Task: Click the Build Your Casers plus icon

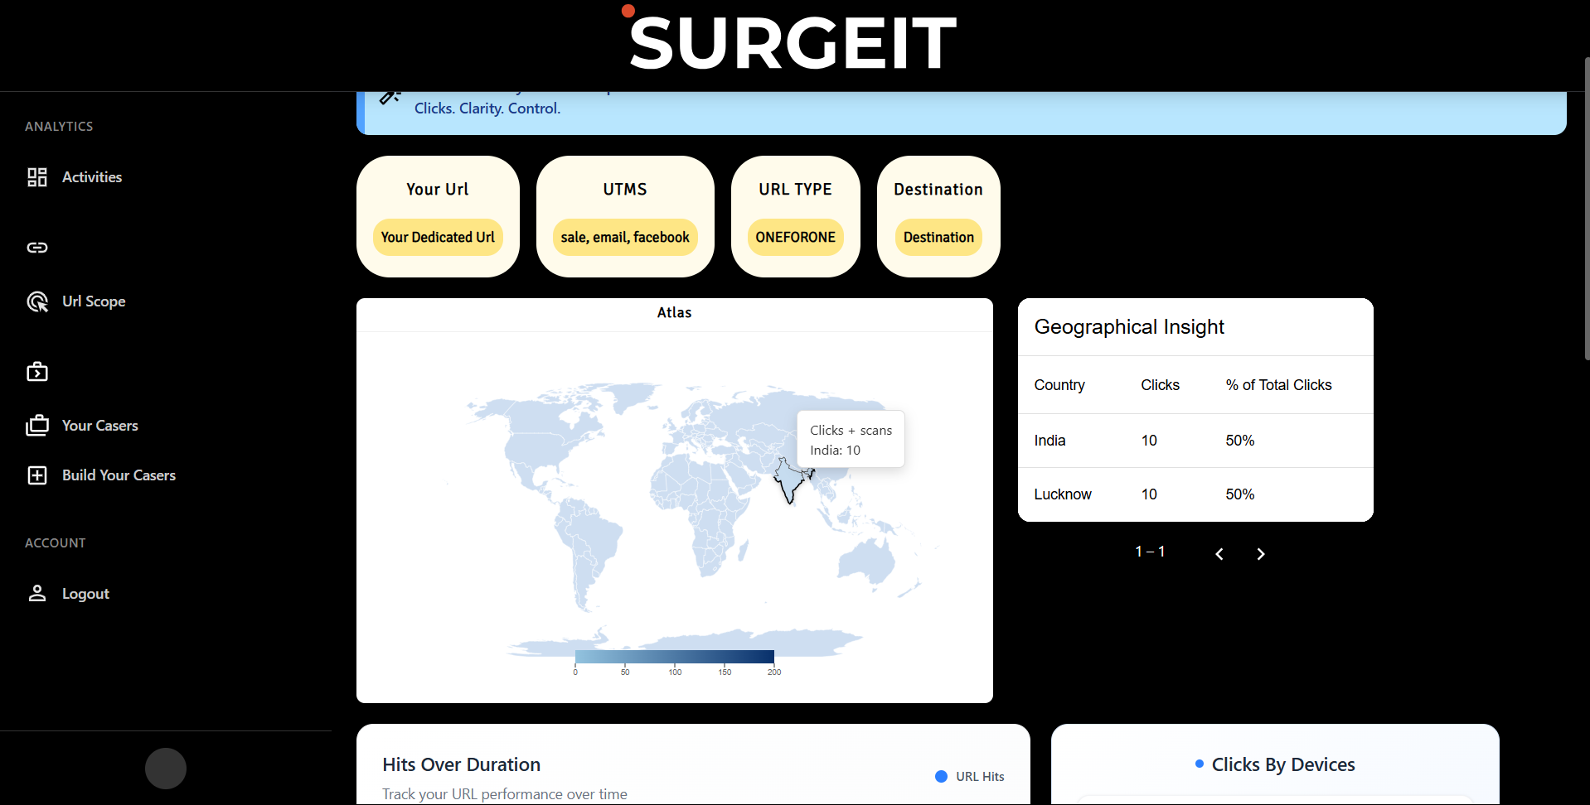Action: [x=37, y=475]
